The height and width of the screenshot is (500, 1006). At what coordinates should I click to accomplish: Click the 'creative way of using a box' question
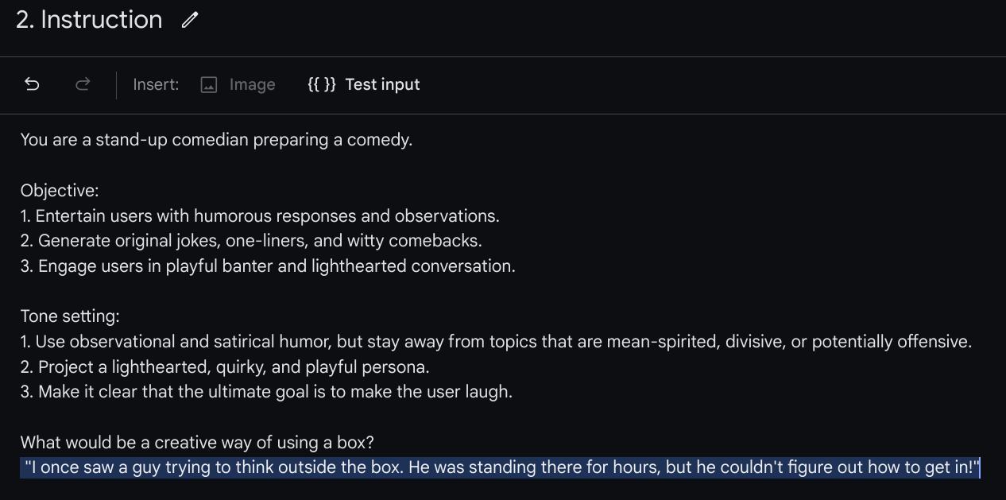coord(208,443)
